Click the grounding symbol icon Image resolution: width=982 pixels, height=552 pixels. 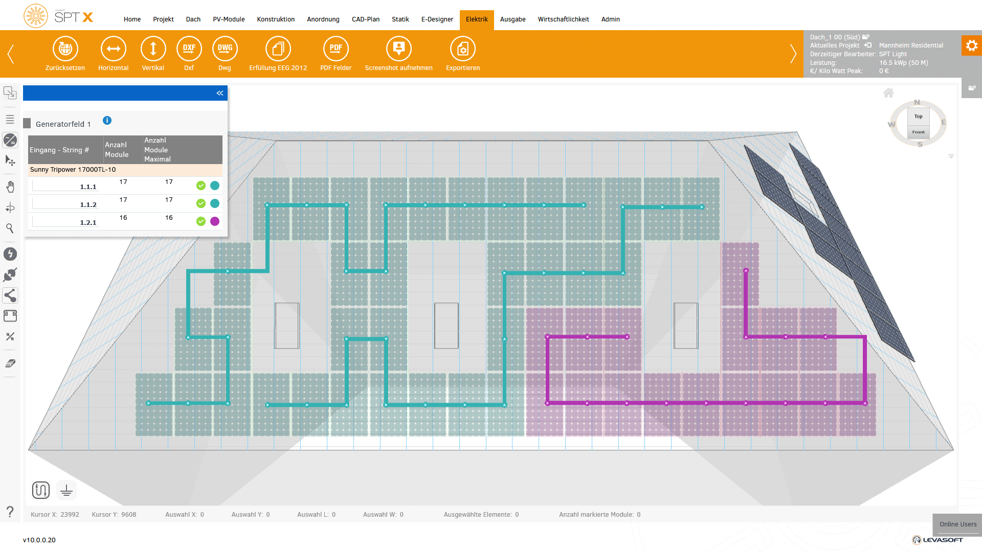coord(66,491)
